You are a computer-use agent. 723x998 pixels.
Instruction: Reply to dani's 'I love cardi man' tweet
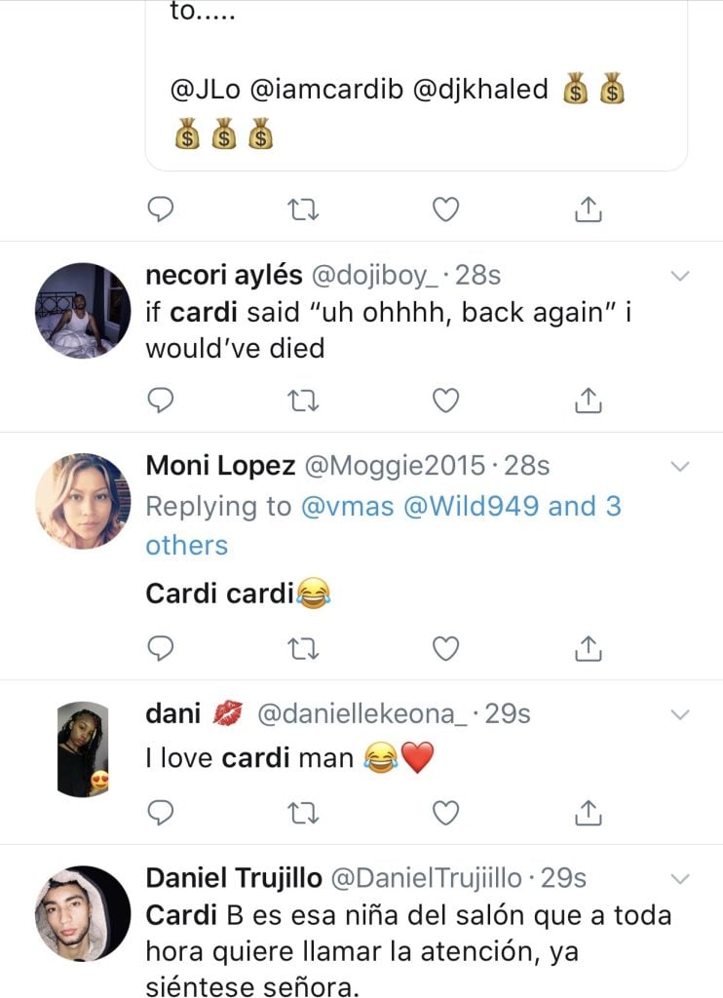click(161, 813)
